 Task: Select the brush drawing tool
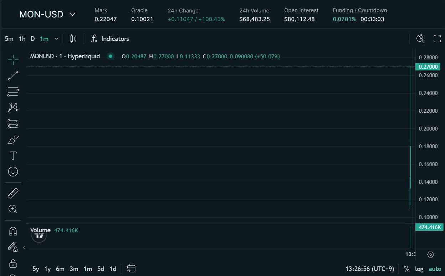coord(13,140)
